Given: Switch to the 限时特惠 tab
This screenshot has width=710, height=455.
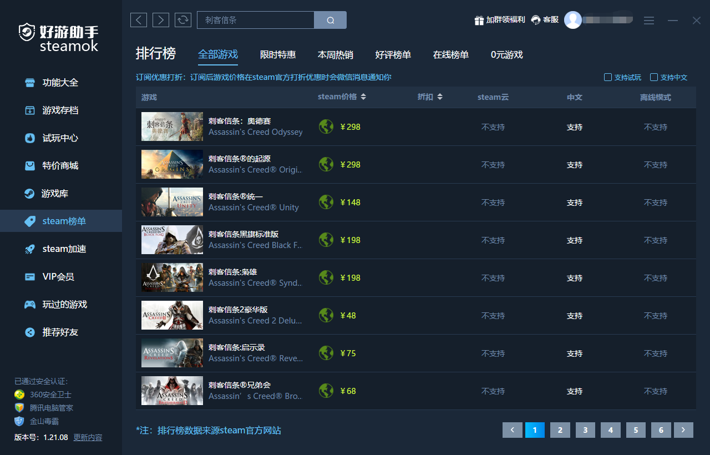Looking at the screenshot, I should tap(278, 55).
